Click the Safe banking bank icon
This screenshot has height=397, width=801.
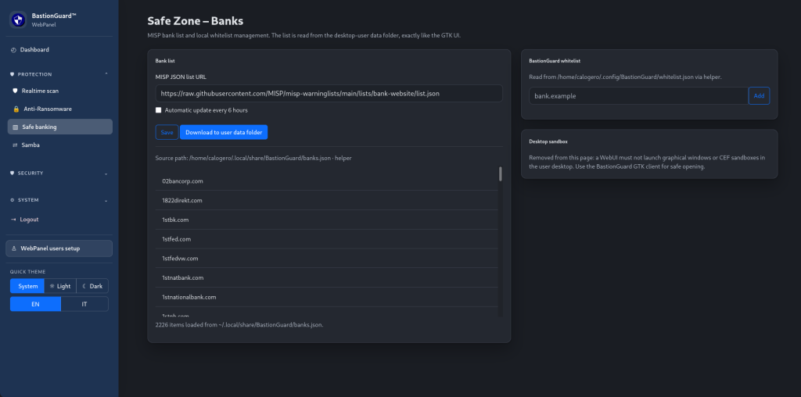tap(15, 127)
